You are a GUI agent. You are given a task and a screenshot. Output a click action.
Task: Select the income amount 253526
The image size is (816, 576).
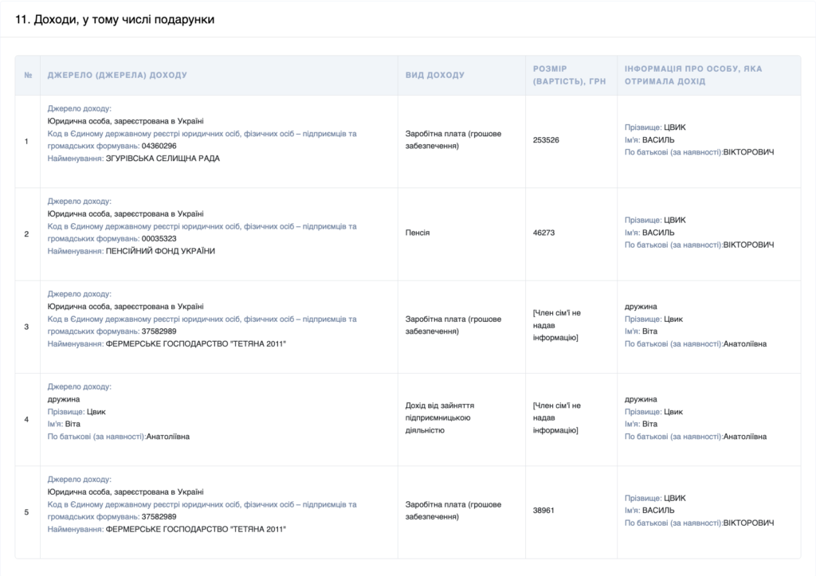546,140
